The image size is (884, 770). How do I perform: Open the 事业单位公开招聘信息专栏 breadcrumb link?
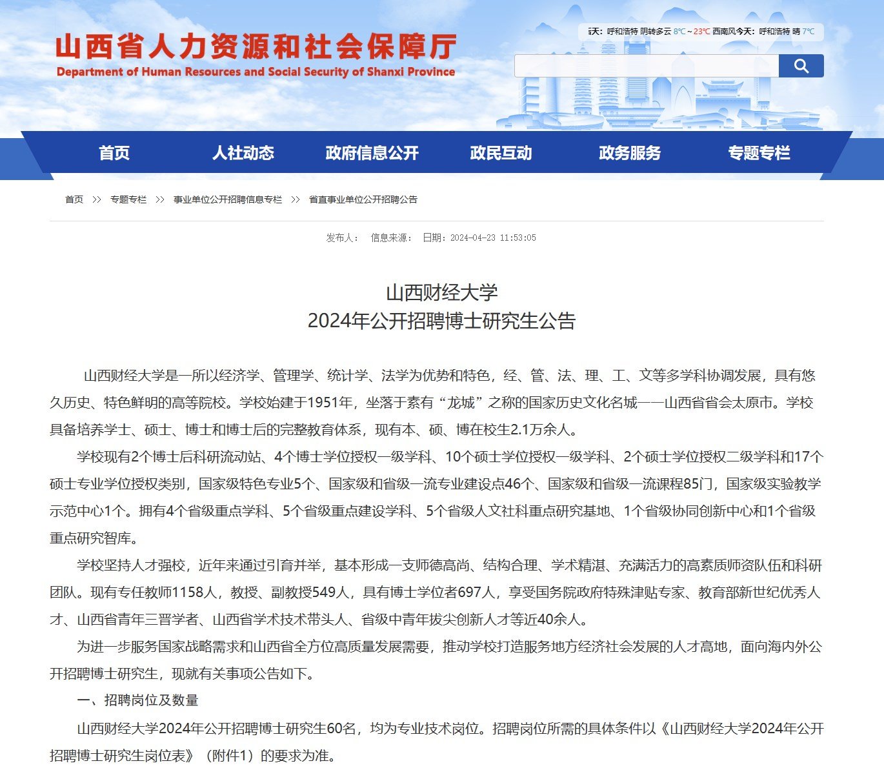coord(228,199)
